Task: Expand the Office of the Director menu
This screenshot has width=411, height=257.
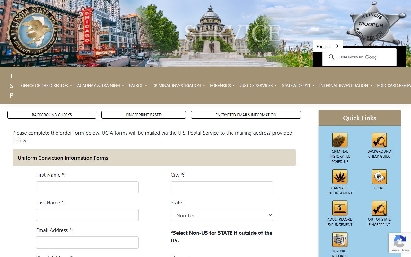Action: click(x=46, y=85)
